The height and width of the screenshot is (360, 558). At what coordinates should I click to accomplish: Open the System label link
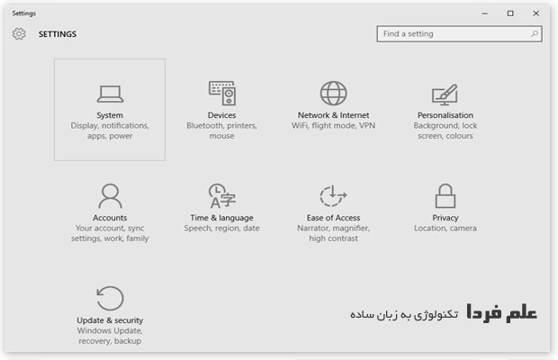[x=110, y=115]
